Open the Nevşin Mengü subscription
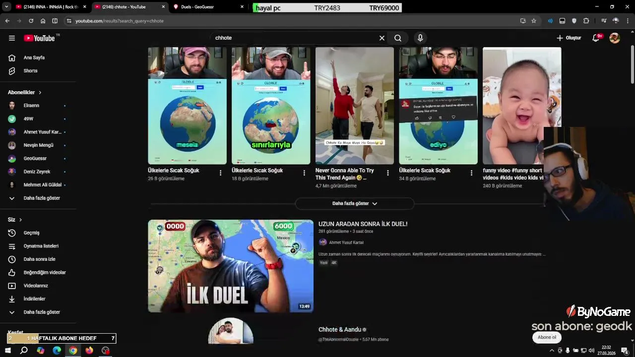The height and width of the screenshot is (357, 635). (38, 145)
